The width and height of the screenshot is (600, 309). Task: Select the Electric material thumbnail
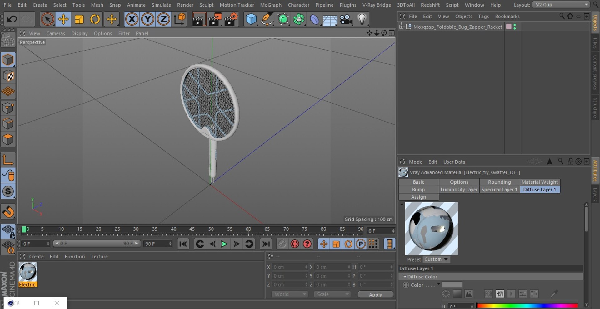(x=28, y=272)
